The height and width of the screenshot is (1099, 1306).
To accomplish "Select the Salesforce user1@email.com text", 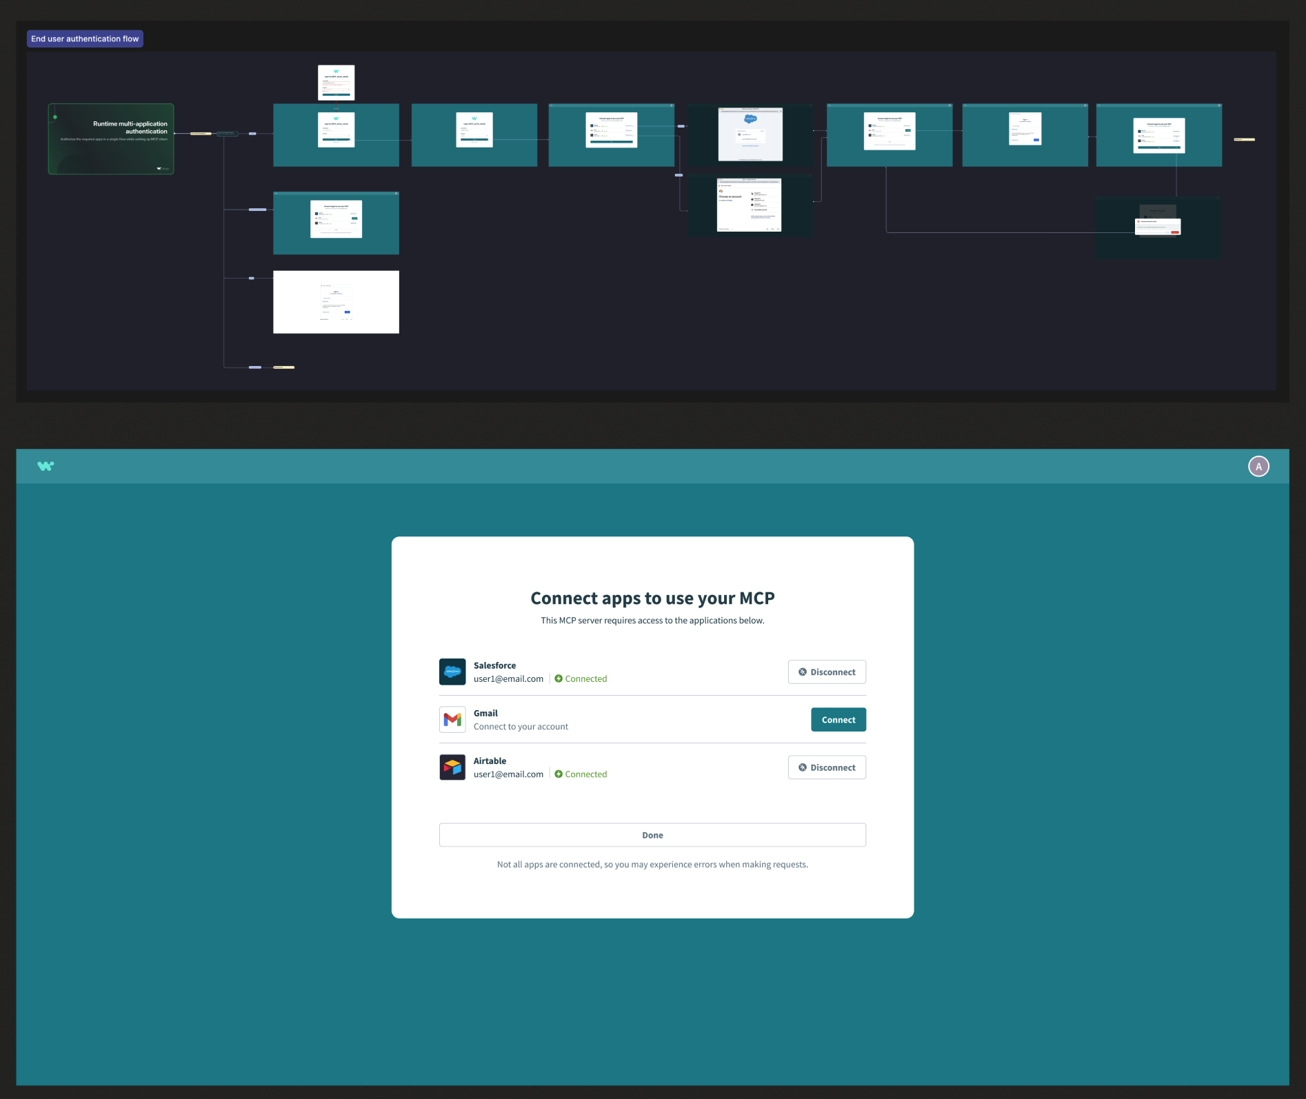I will [508, 678].
